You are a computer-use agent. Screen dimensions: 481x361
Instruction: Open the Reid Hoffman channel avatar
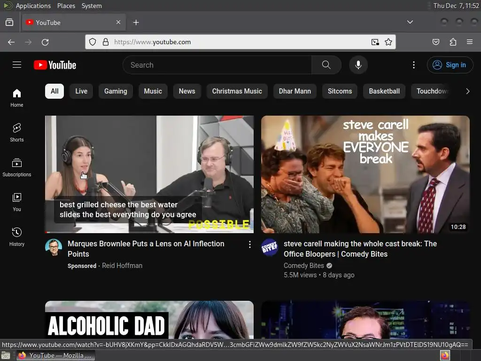tap(54, 247)
